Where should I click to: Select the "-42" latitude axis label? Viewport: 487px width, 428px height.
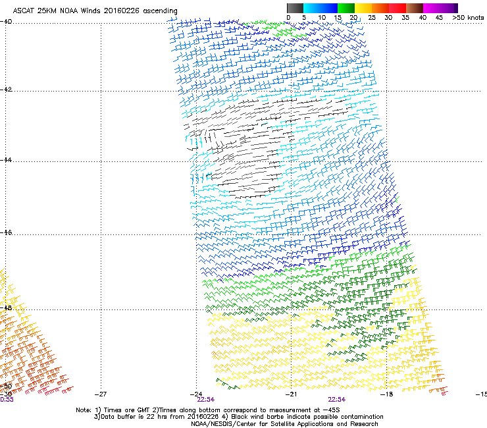pos(6,90)
